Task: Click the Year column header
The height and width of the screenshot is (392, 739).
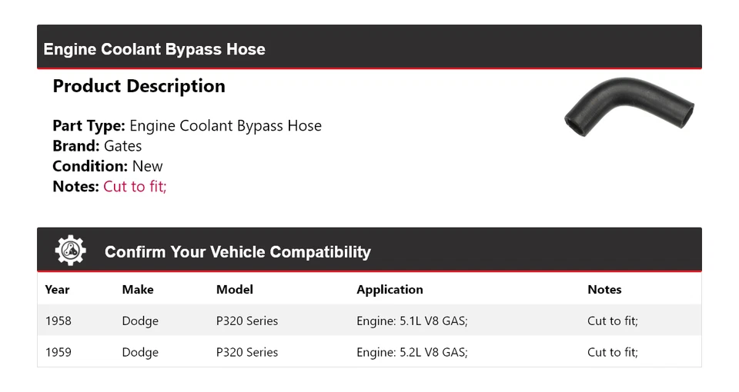Action: pyautogui.click(x=57, y=290)
